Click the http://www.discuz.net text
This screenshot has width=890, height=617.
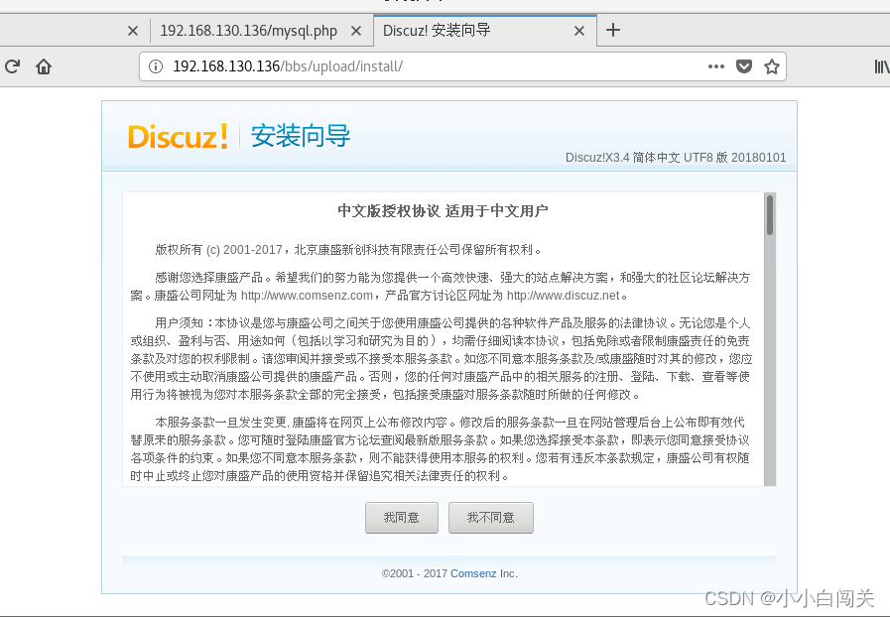coord(563,296)
